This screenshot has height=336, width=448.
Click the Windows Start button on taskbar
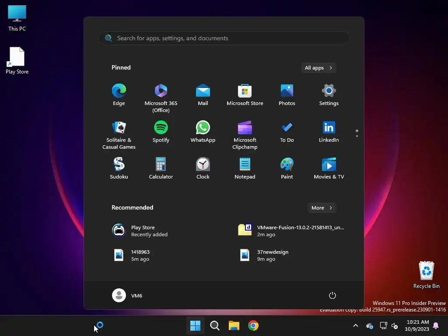pos(196,325)
